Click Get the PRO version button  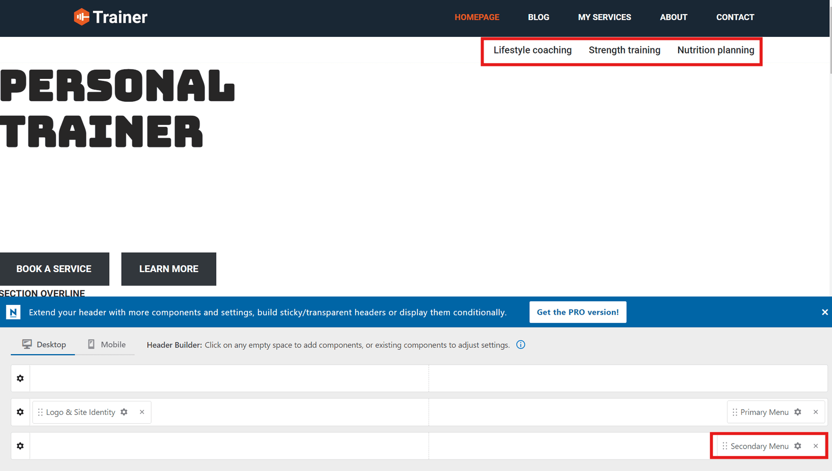click(x=577, y=312)
